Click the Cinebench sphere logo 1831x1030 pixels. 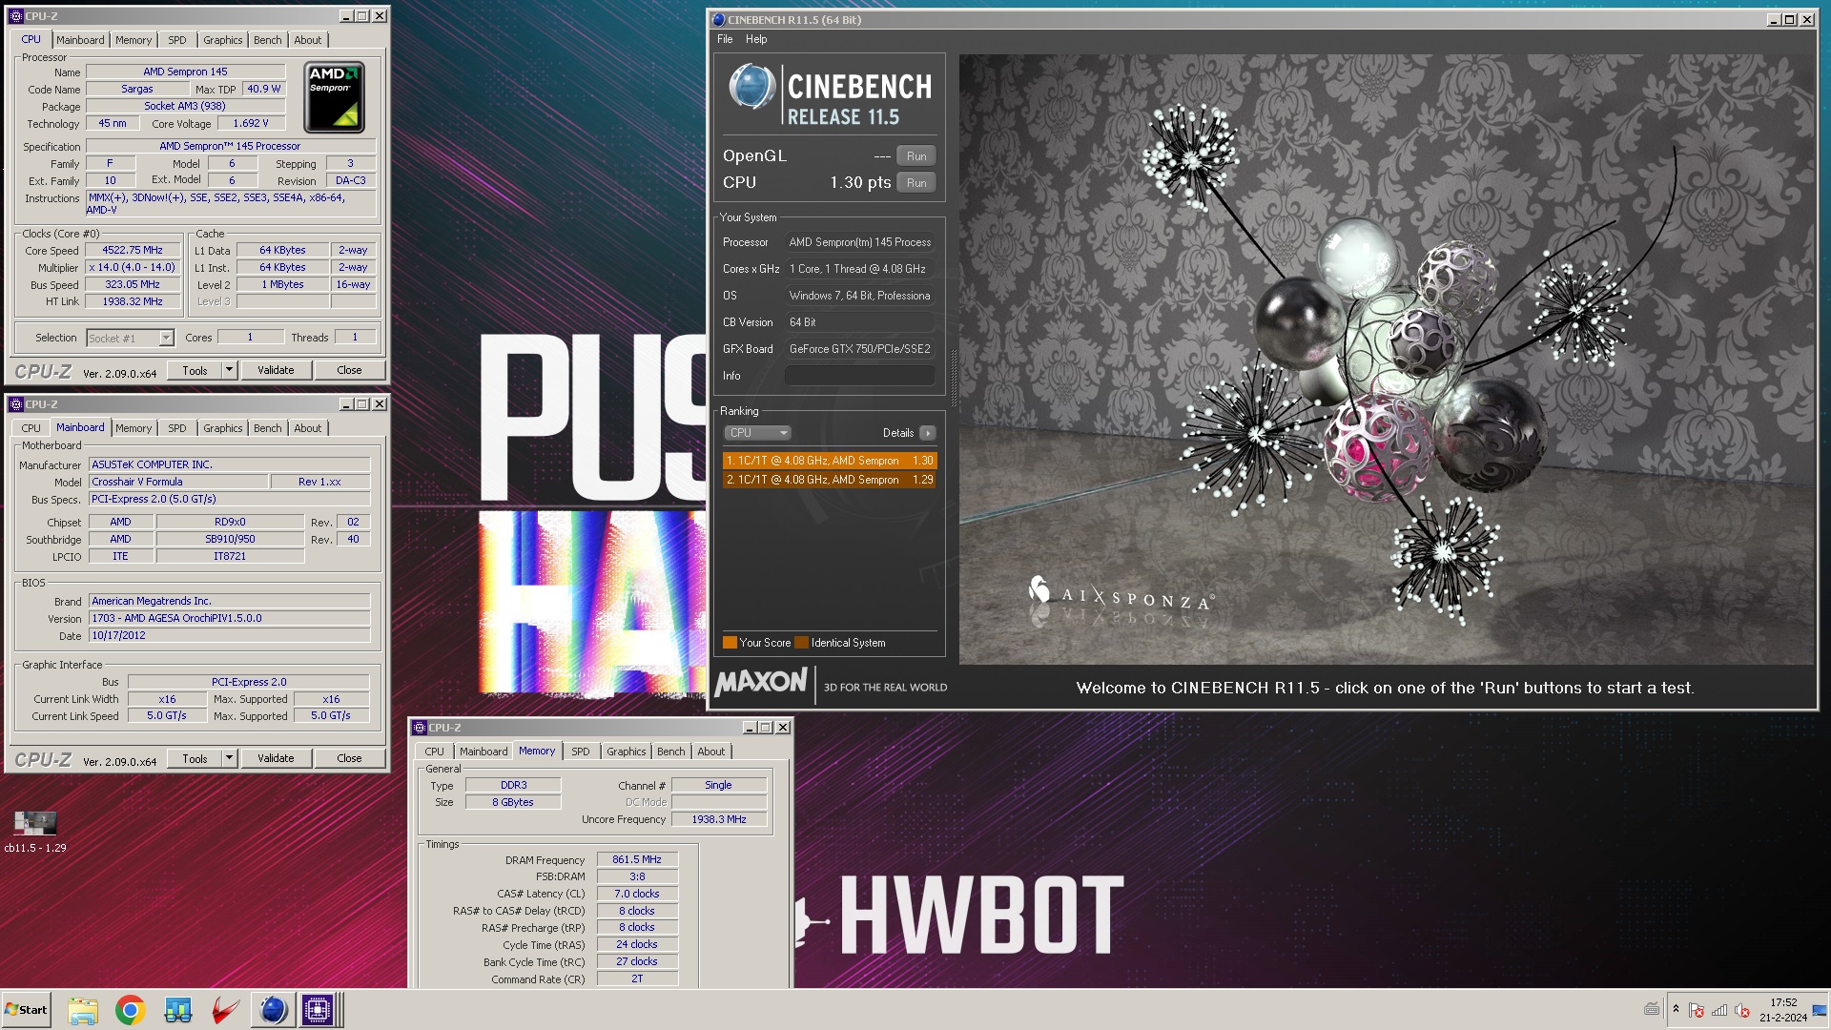(752, 87)
